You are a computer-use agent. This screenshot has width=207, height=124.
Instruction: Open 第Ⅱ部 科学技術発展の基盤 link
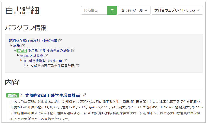point(49,51)
